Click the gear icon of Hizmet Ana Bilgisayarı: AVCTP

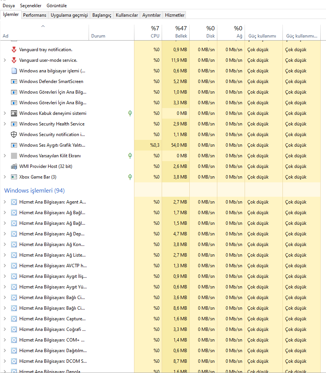14,266
